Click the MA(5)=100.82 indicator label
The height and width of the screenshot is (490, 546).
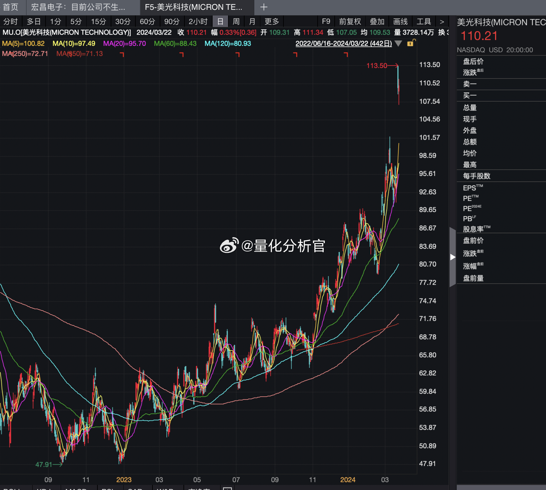point(23,43)
